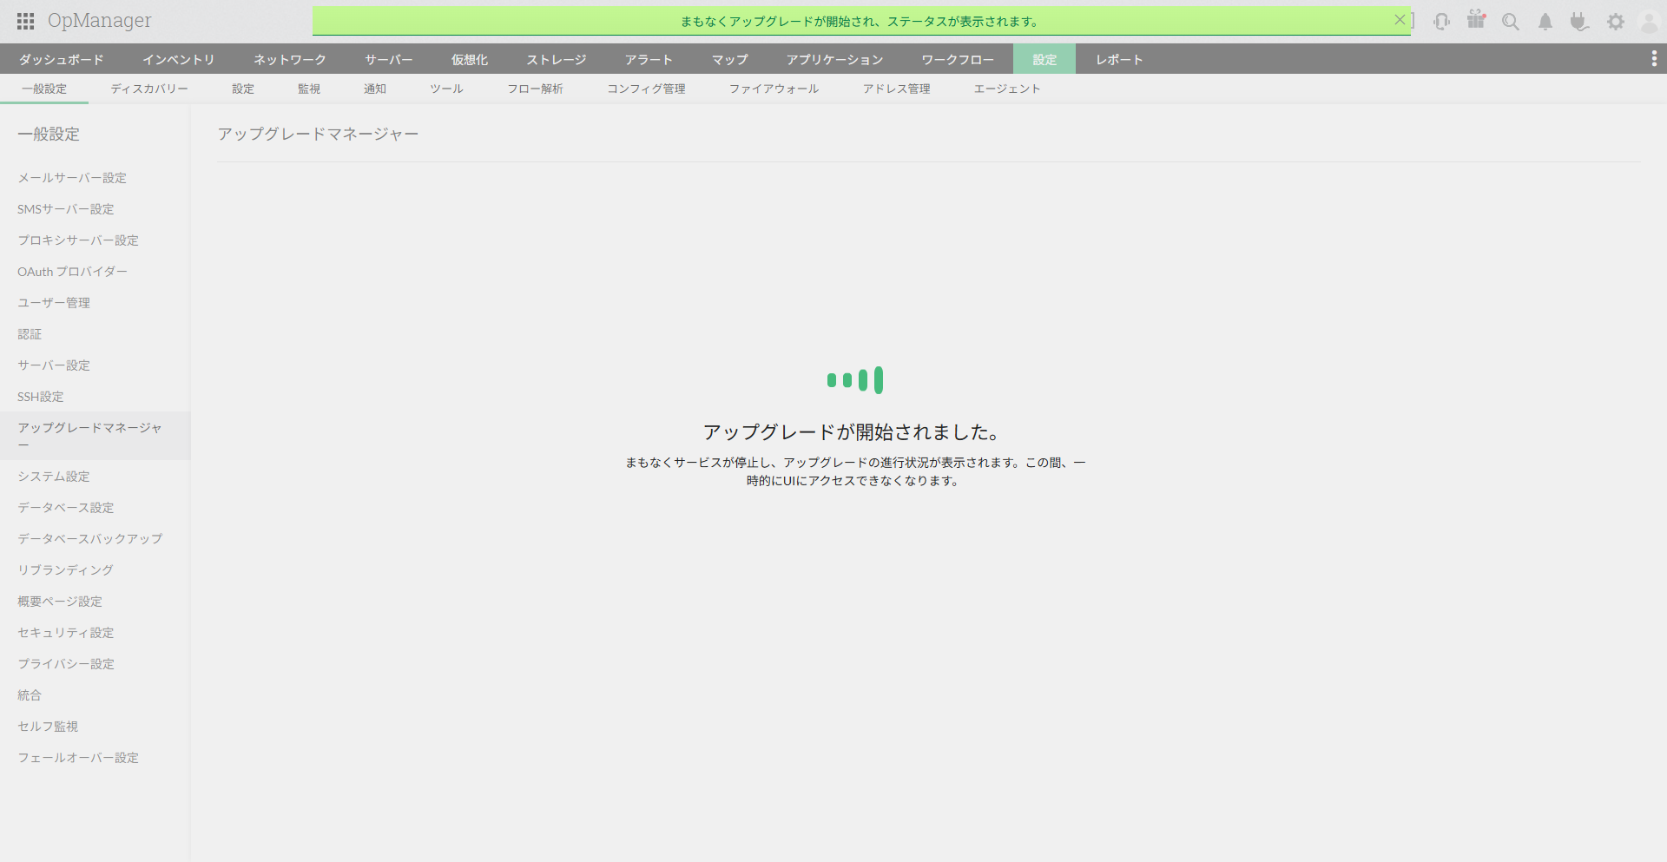Open the search magnifier icon
Screen dimensions: 1667x862
coord(1511,22)
